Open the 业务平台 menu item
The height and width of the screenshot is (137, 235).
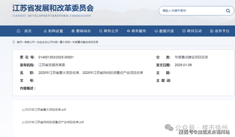click(x=222, y=31)
